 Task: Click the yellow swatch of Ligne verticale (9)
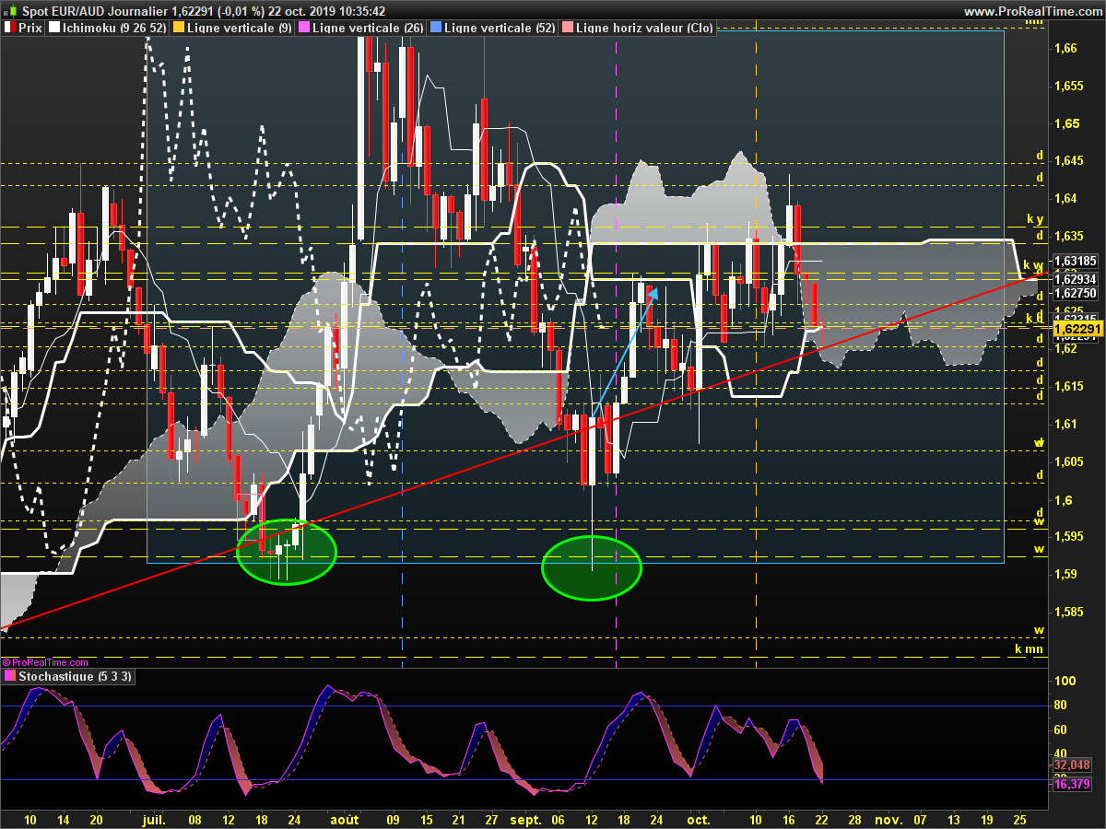(179, 28)
